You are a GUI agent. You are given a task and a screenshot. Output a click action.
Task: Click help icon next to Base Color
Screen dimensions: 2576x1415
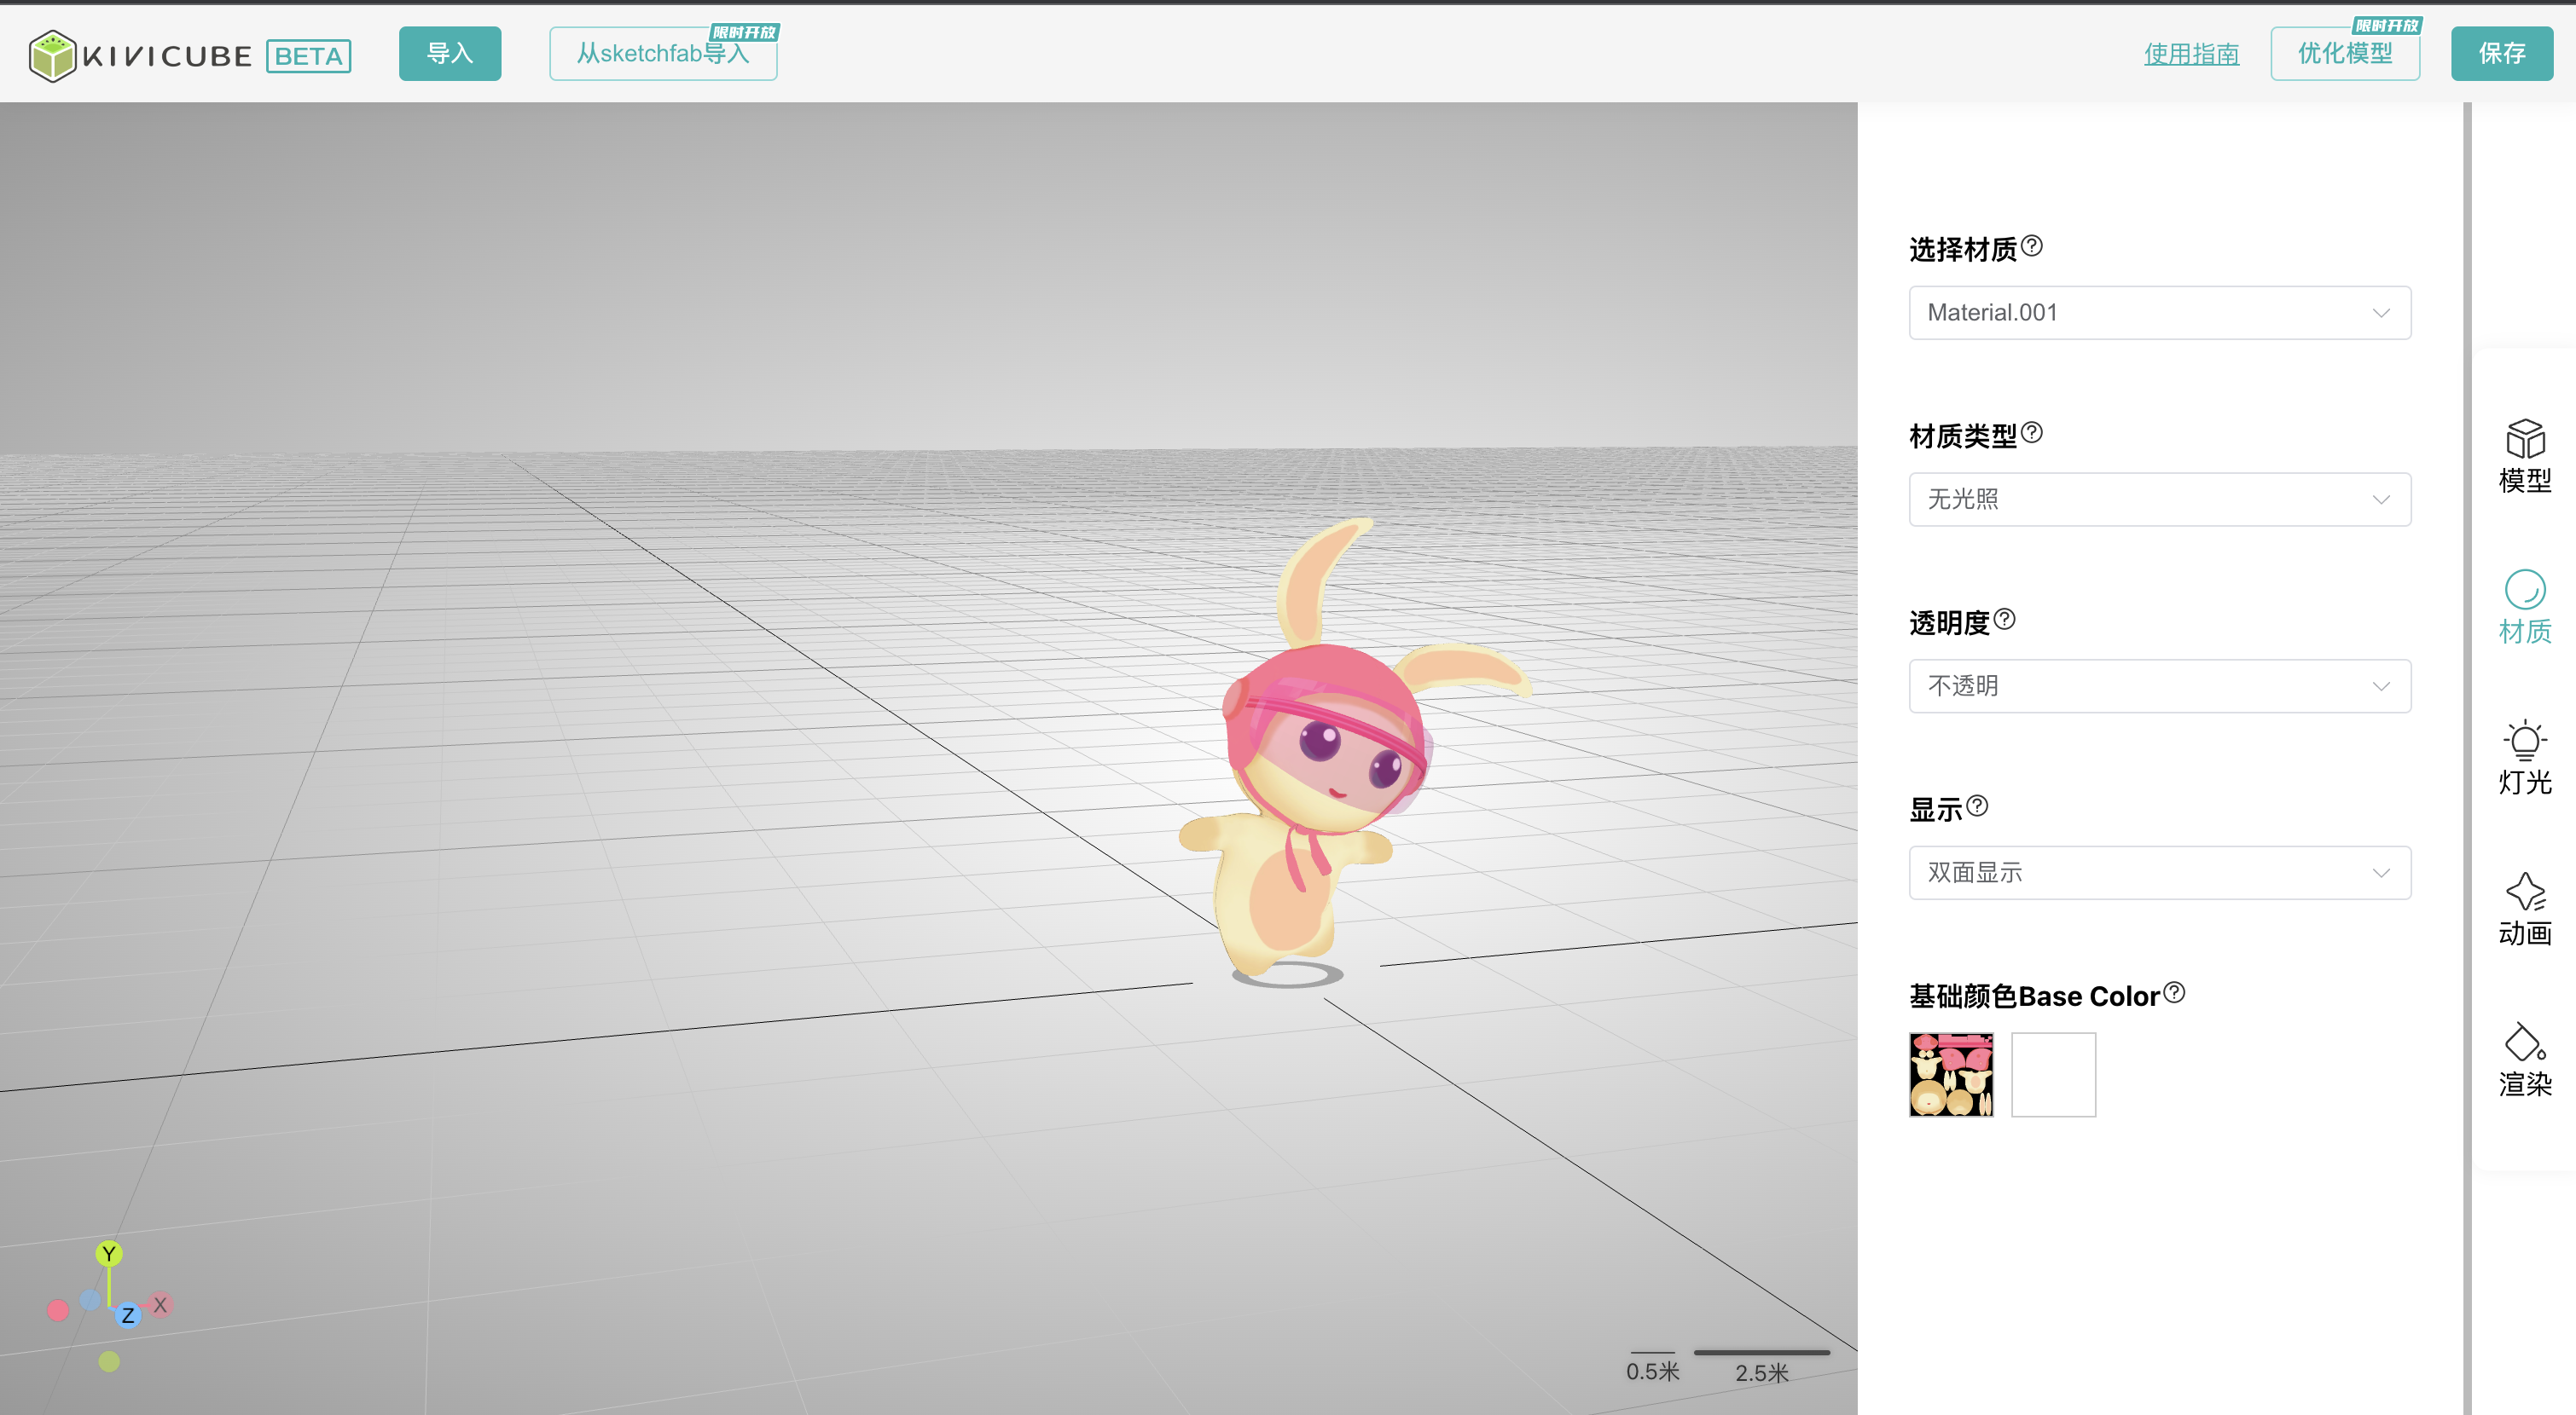point(2174,992)
